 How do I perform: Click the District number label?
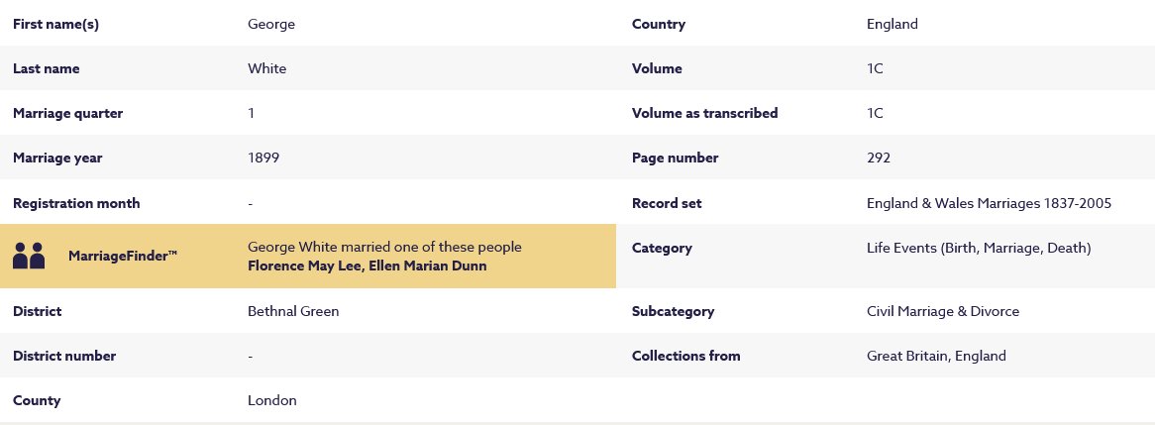(x=64, y=356)
